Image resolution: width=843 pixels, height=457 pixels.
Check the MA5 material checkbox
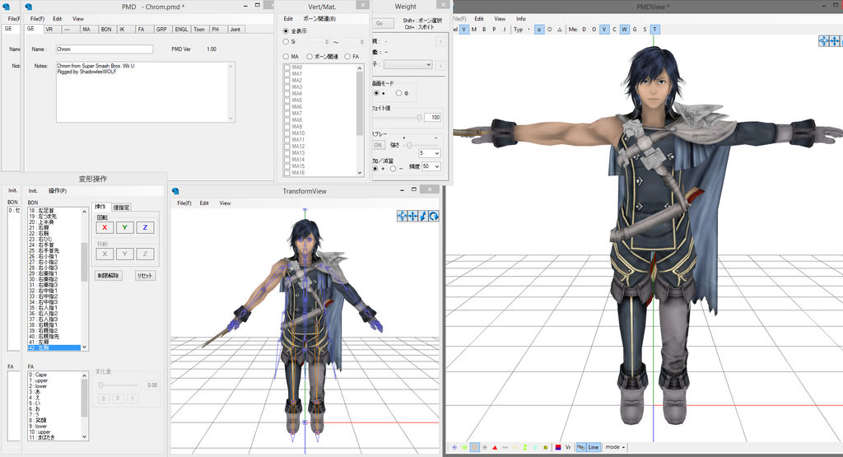[287, 100]
